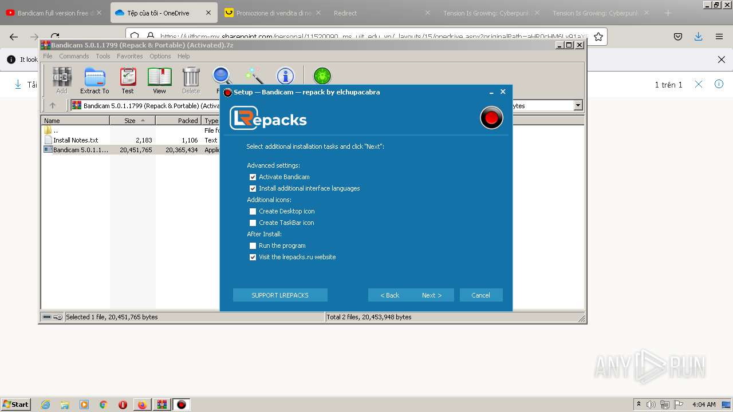This screenshot has width=733, height=412.
Task: Click the Info toolbar icon in WinRAR
Action: click(x=285, y=76)
